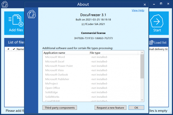Select the Microsoft Power Point row

point(91,66)
